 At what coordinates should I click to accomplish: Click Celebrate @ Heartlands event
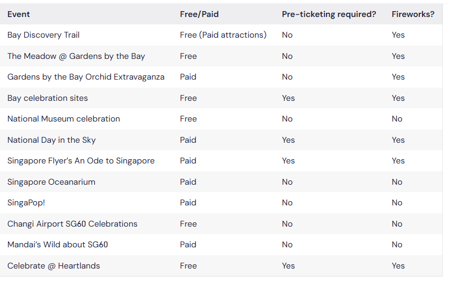[54, 266]
